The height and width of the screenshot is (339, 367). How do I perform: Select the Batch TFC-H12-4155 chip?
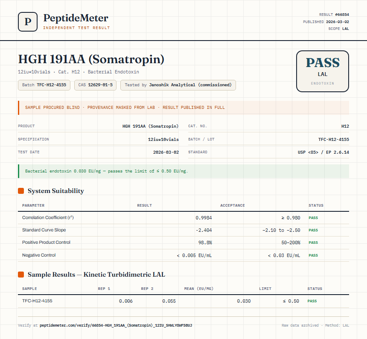(44, 85)
